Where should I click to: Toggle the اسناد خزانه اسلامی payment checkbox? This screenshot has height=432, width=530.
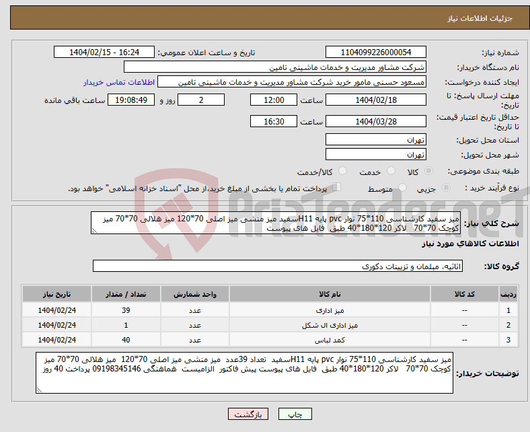tap(337, 187)
